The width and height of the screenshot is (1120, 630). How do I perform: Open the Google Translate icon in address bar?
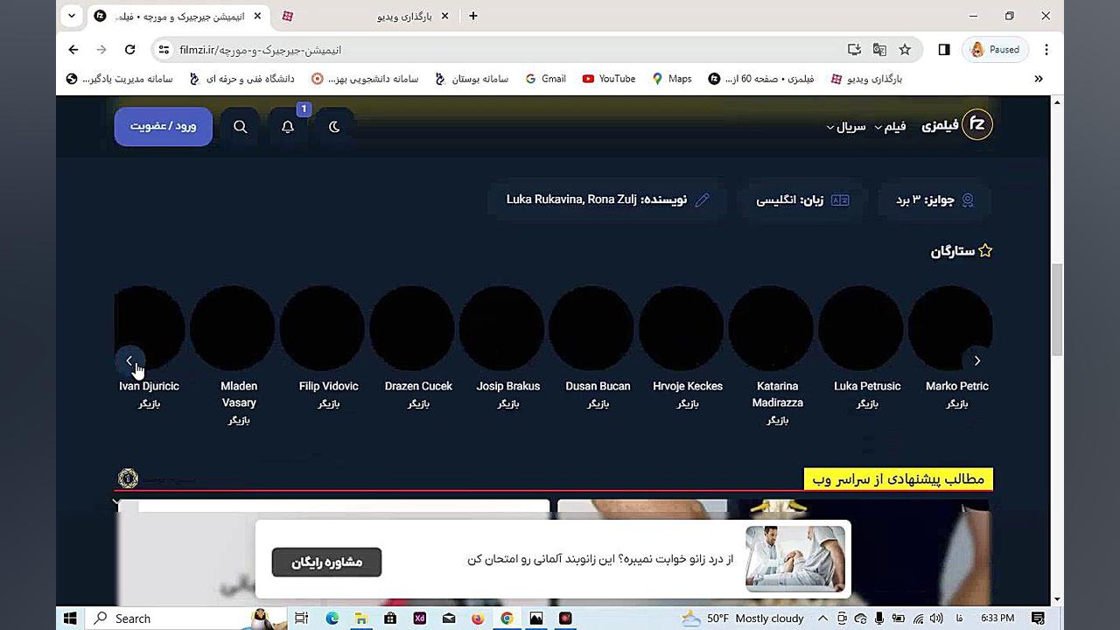pyautogui.click(x=879, y=50)
